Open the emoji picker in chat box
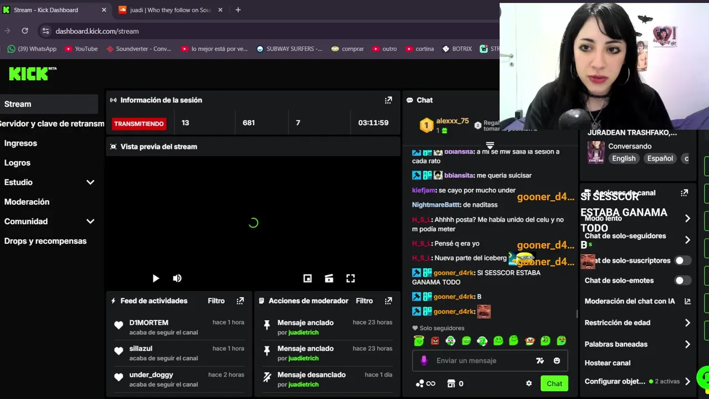The width and height of the screenshot is (709, 399). (x=557, y=361)
